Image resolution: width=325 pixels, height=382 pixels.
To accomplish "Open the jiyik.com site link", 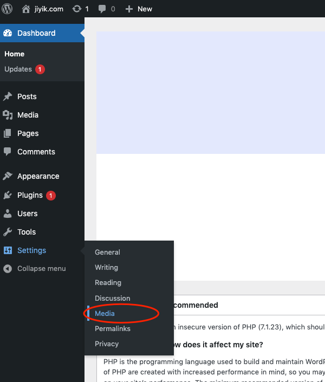I will 49,9.
